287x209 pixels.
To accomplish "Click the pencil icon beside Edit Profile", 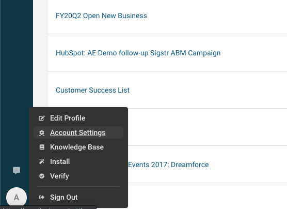I will [42, 118].
